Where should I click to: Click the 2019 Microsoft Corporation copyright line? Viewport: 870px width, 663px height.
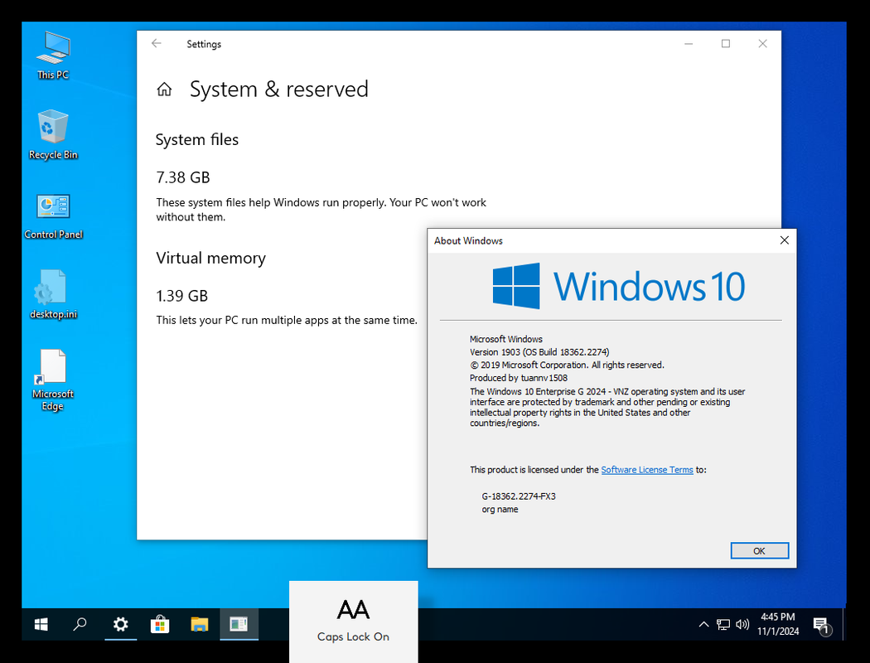pyautogui.click(x=567, y=365)
